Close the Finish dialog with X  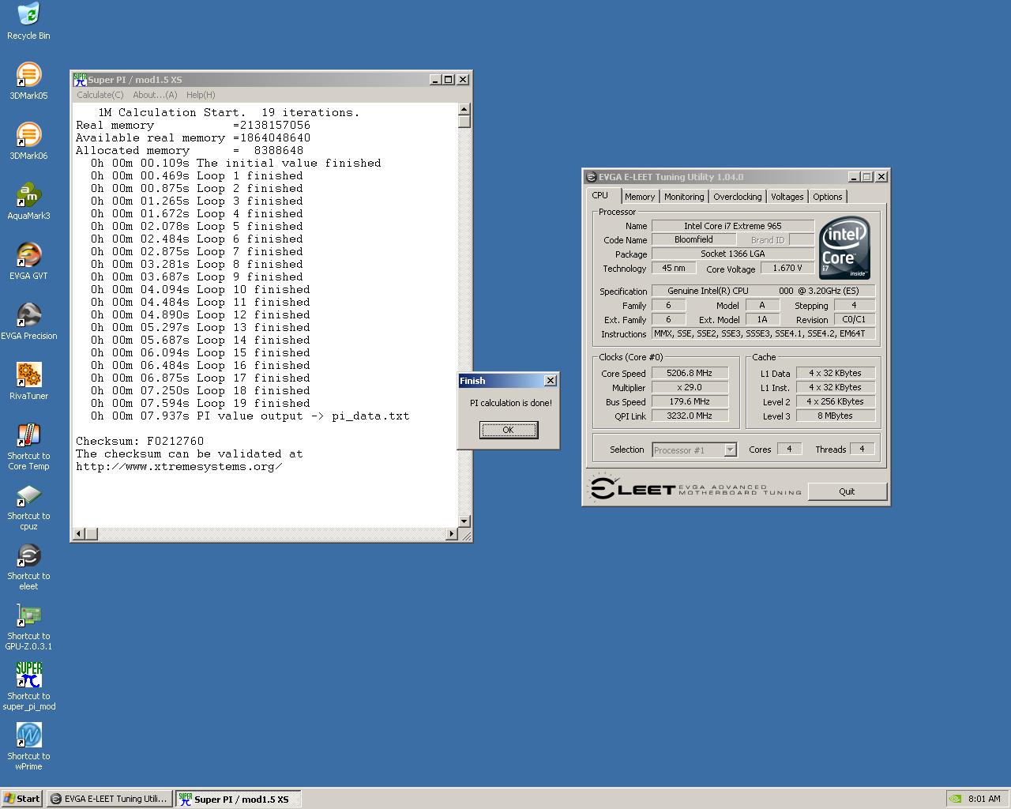tap(551, 381)
